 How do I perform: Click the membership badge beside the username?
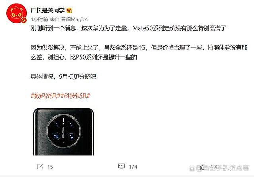69,10
